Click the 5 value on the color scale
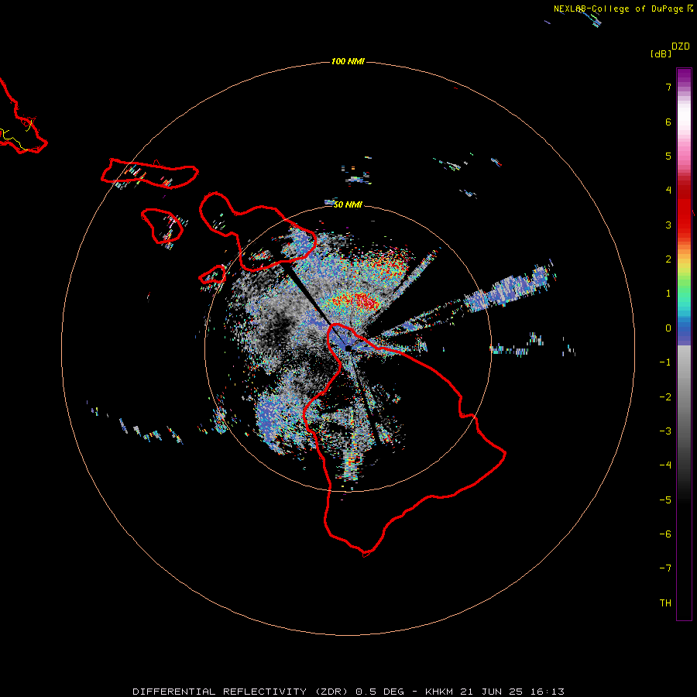The height and width of the screenshot is (697, 697). coord(668,156)
